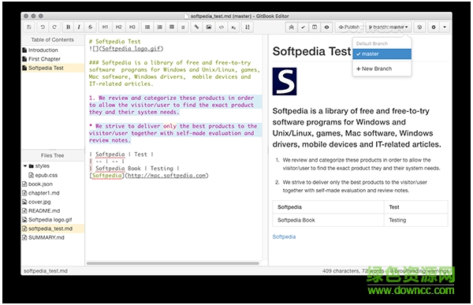Insert an H2 heading
The width and height of the screenshot is (473, 305).
118,27
